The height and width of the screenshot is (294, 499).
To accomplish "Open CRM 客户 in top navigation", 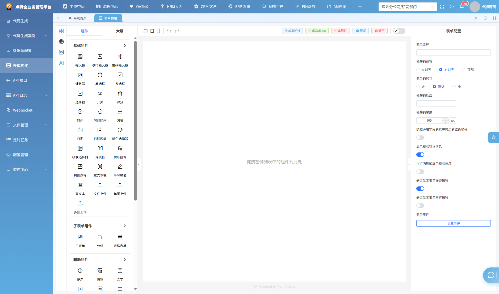I will click(x=205, y=7).
